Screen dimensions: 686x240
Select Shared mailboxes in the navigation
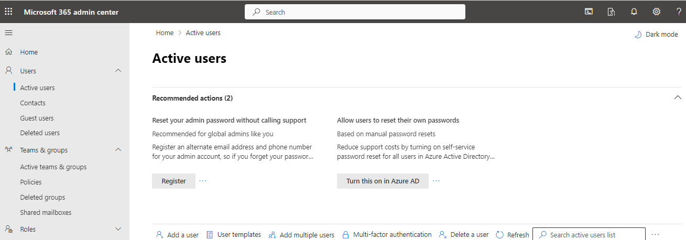[x=46, y=212]
